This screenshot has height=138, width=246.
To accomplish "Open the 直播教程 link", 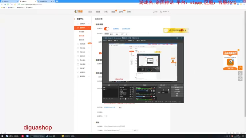I will (116, 29).
